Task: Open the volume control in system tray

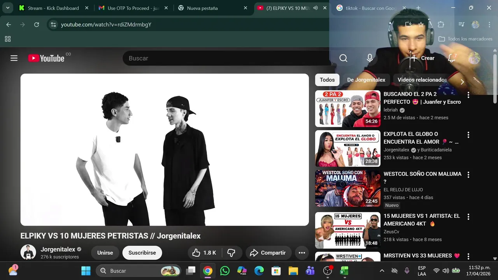Action: coord(446,271)
